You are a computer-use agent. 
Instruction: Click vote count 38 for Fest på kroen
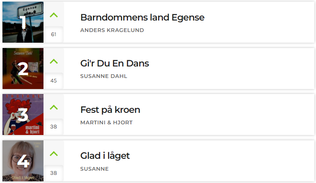click(54, 127)
